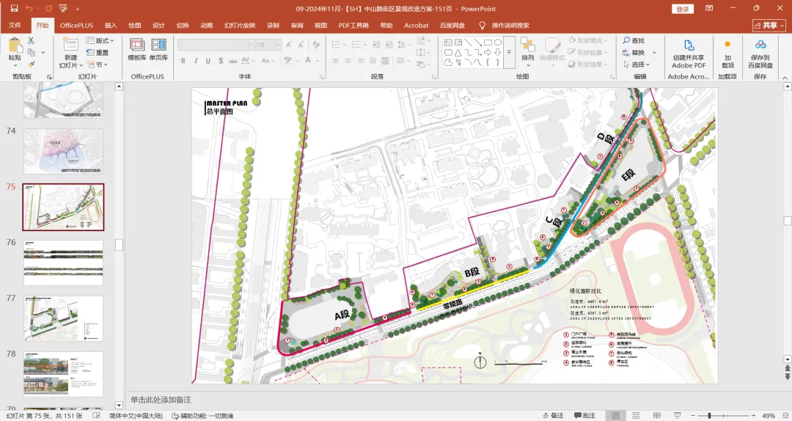
Task: Switch to the 设计 Design tab
Action: pos(158,25)
